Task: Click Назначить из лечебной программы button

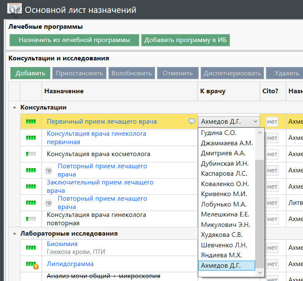Action: click(x=74, y=40)
